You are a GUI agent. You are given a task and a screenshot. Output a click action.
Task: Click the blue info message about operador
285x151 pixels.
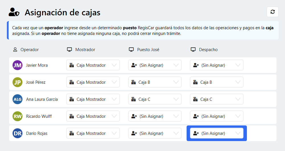[x=143, y=30]
